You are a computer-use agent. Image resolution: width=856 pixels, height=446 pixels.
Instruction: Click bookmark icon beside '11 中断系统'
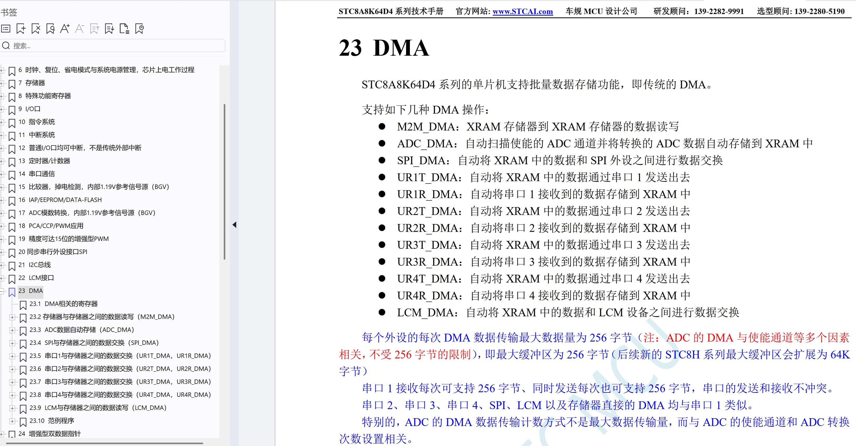pyautogui.click(x=12, y=136)
